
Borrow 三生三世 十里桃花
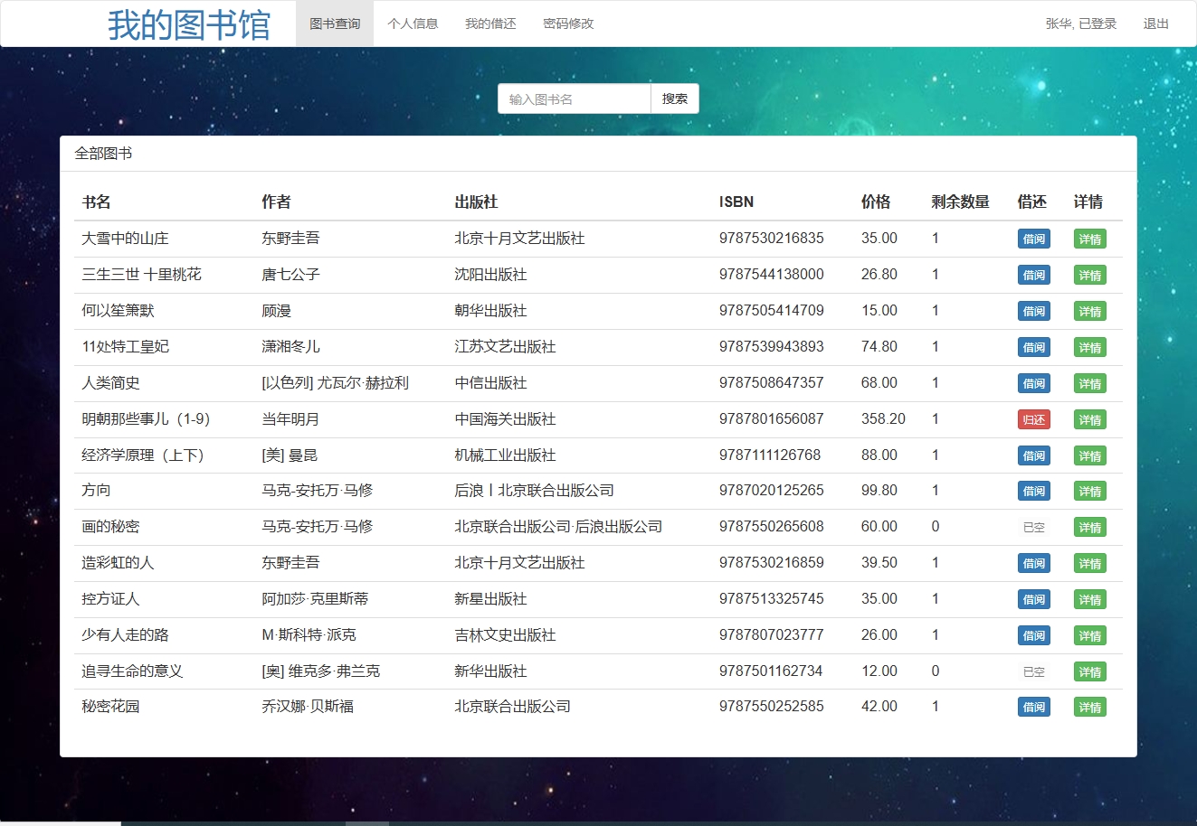pos(1033,275)
